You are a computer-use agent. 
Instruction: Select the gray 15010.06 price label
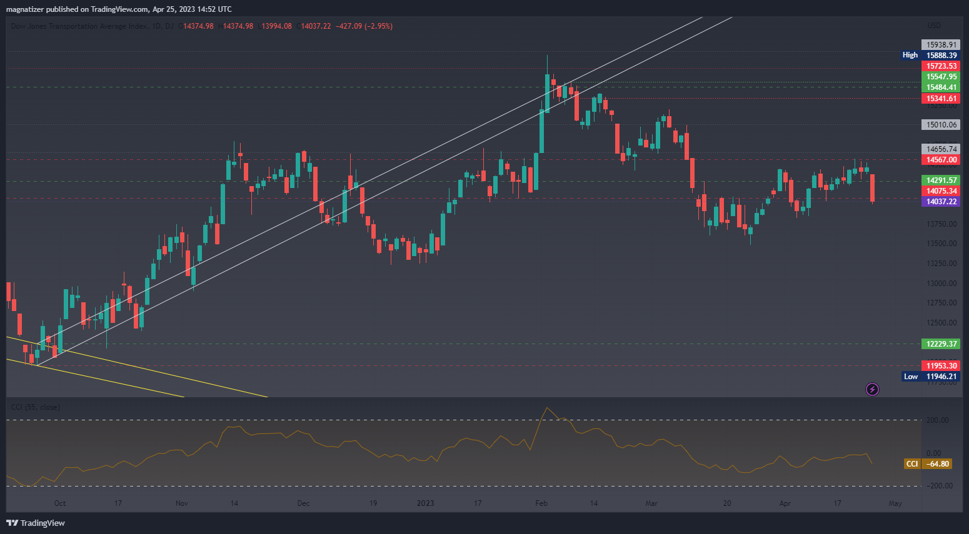click(x=941, y=125)
